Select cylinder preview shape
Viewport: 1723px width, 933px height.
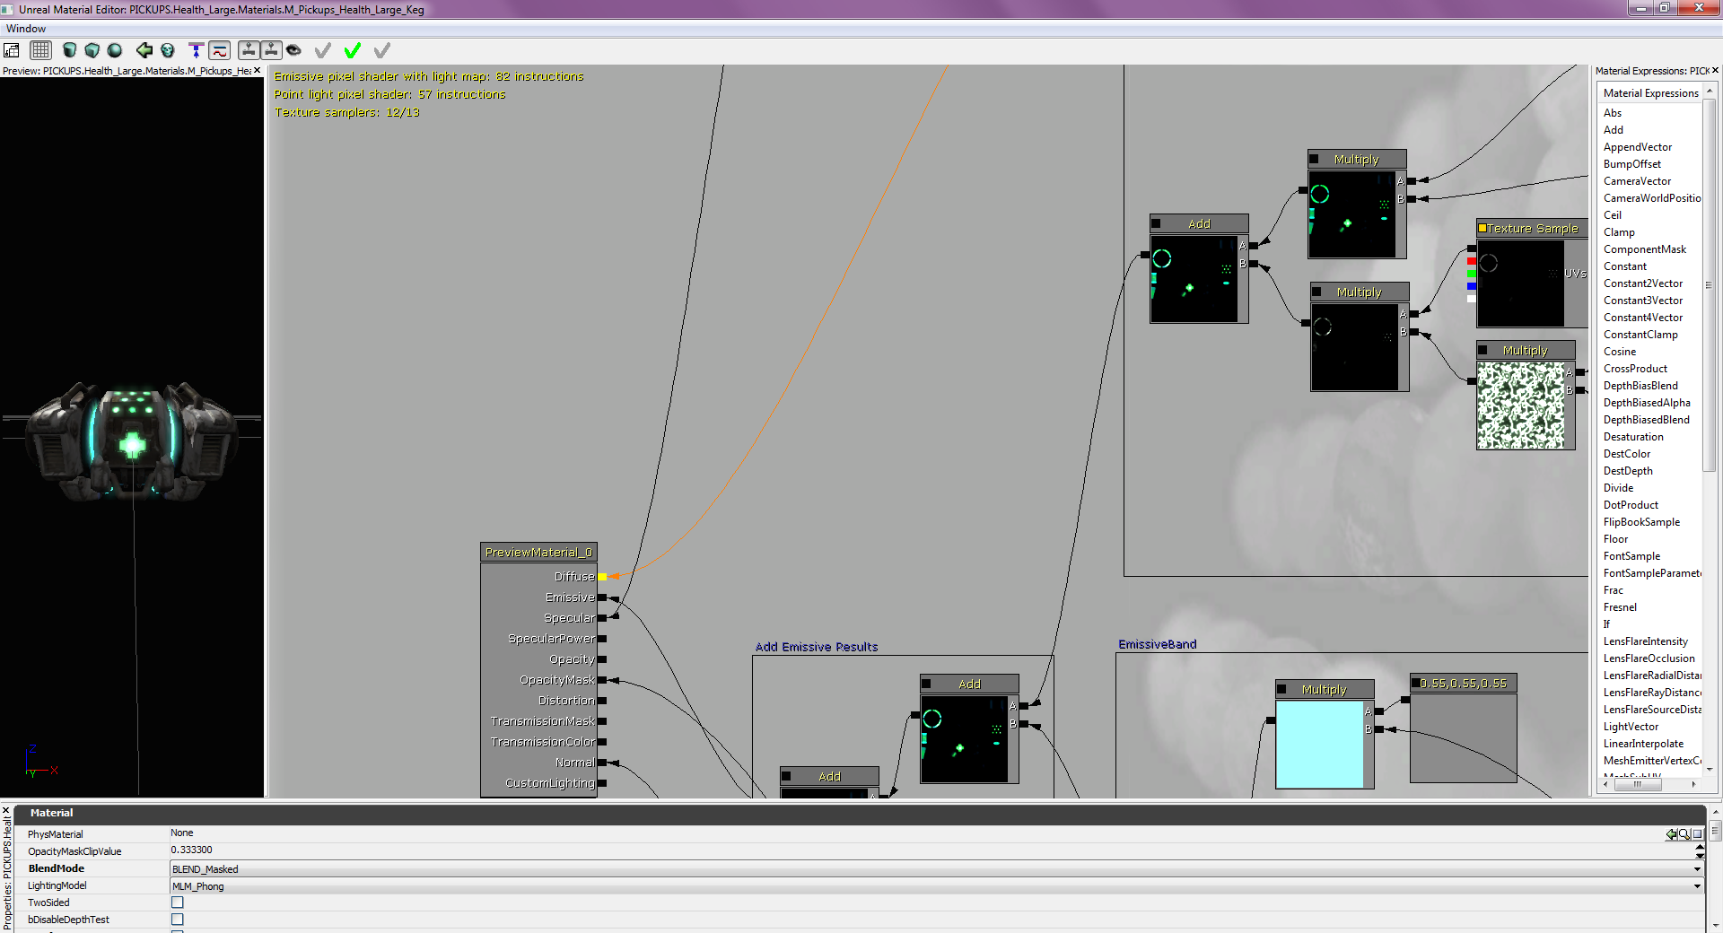[x=69, y=50]
